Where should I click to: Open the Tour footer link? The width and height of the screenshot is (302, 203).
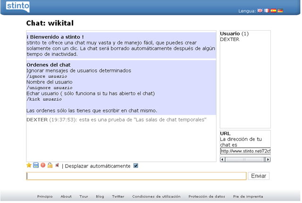point(84,196)
